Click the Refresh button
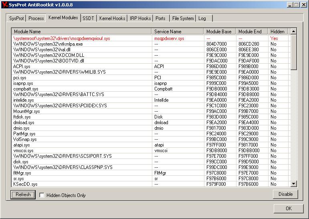 tap(23, 195)
